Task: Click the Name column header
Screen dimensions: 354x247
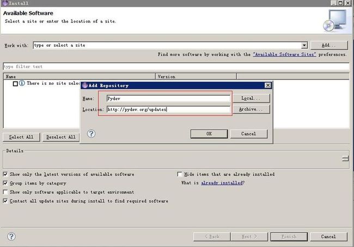Action: (80, 77)
